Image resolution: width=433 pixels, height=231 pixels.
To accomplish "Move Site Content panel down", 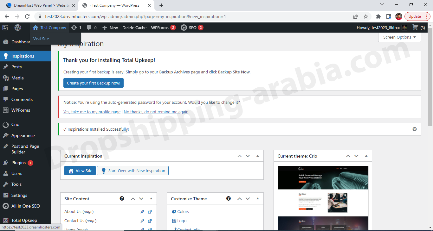I will tap(141, 199).
